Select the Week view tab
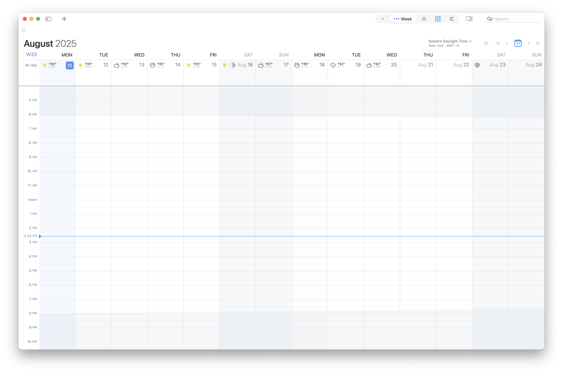 pos(403,19)
